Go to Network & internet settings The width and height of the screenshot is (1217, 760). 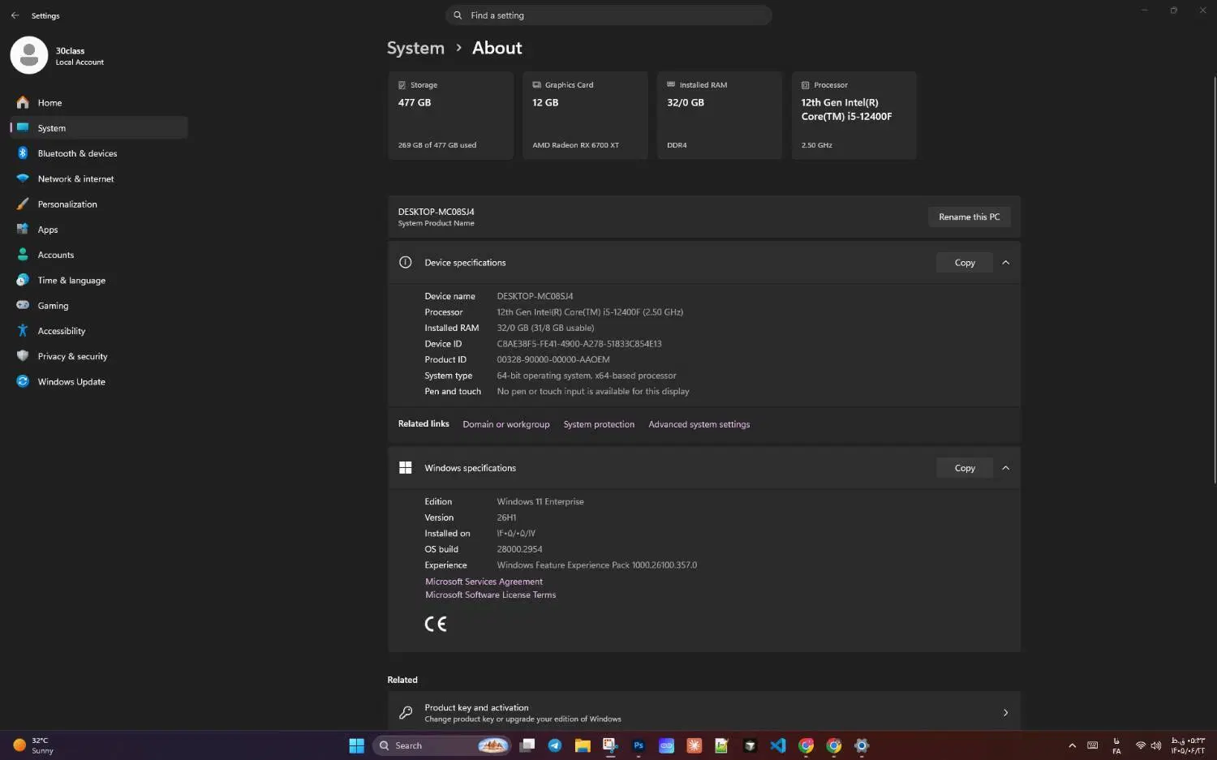click(99, 178)
